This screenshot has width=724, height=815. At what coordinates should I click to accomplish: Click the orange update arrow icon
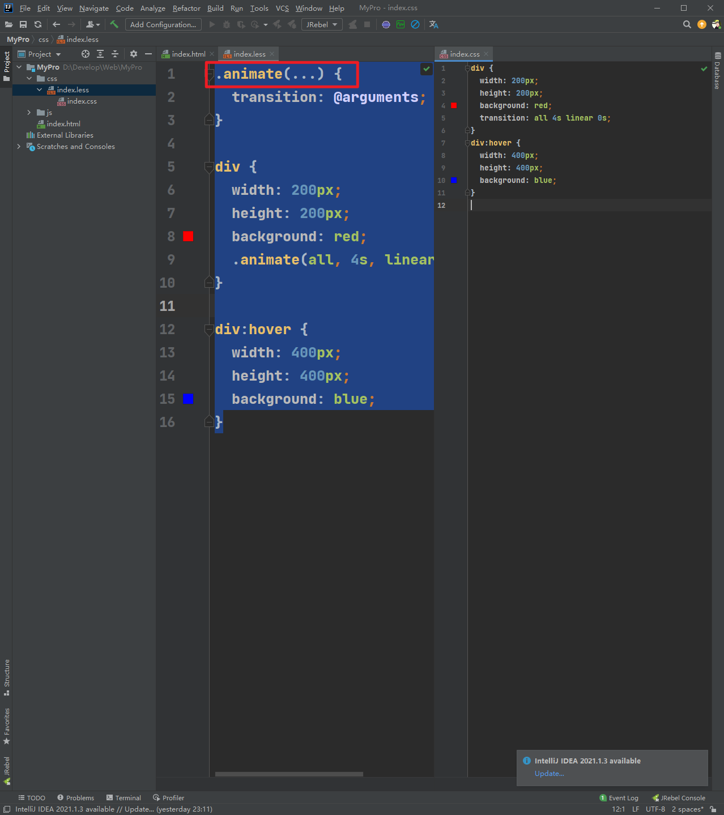[x=702, y=24]
